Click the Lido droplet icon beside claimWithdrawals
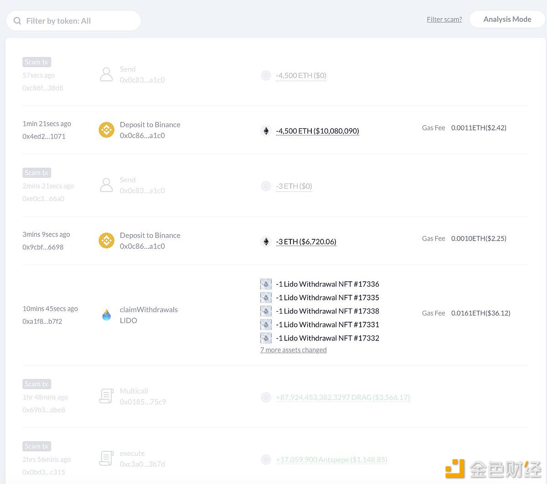Viewport: 547px width, 484px height. (x=107, y=315)
